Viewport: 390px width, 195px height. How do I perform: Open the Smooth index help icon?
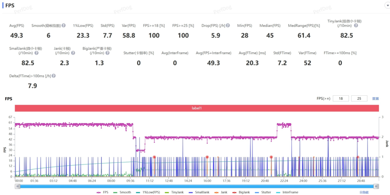64,25
